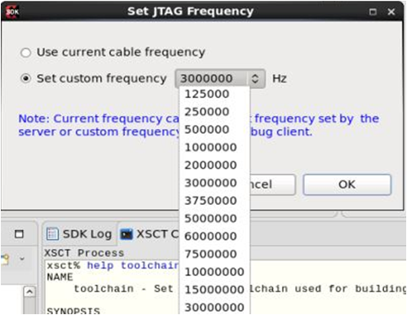
Task: Pick 30000000 in the frequency list
Action: click(215, 308)
